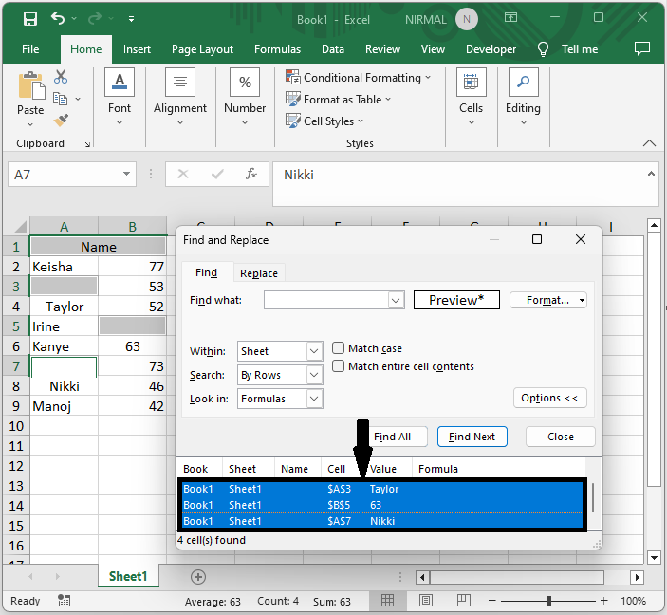Click the Find Next button
This screenshot has height=615, width=667.
click(472, 437)
